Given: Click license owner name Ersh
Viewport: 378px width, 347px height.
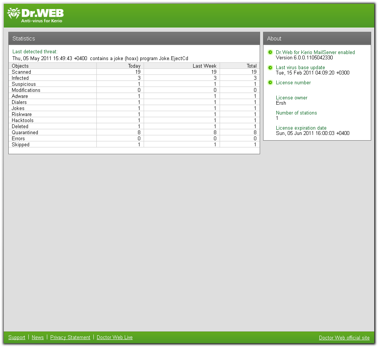Looking at the screenshot, I should coord(281,103).
